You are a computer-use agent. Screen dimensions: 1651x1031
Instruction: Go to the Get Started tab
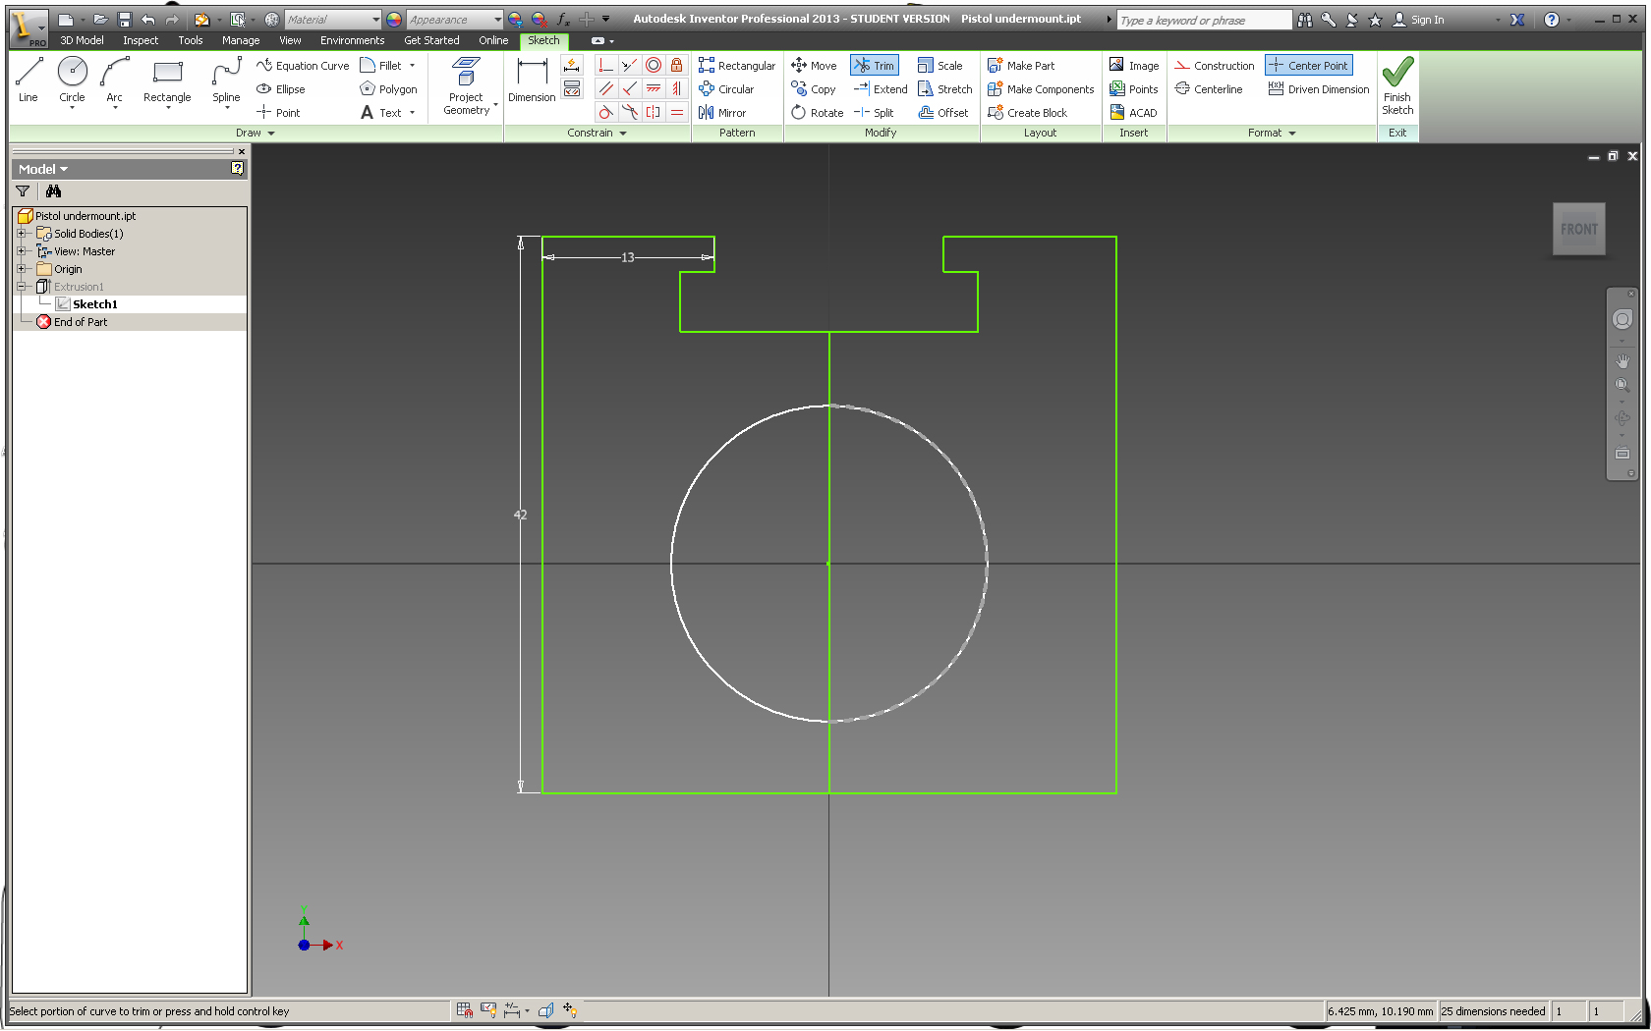[x=431, y=40]
